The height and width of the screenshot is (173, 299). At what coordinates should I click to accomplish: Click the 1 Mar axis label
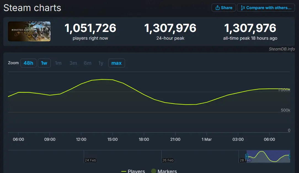click(207, 139)
